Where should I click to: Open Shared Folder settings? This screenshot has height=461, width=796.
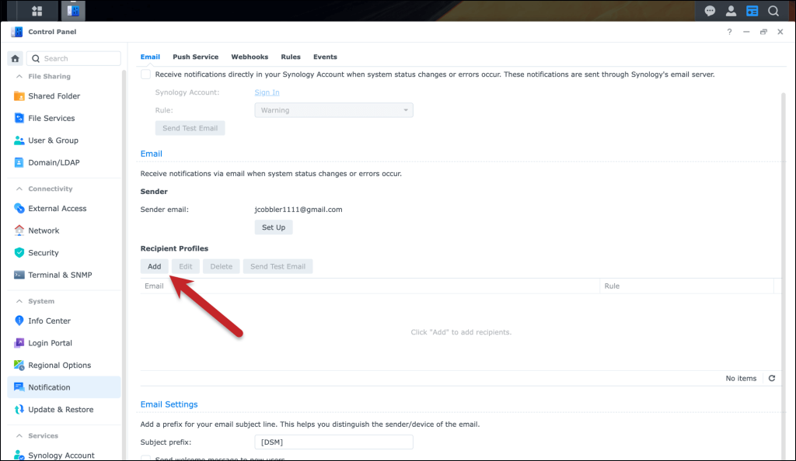click(x=54, y=96)
